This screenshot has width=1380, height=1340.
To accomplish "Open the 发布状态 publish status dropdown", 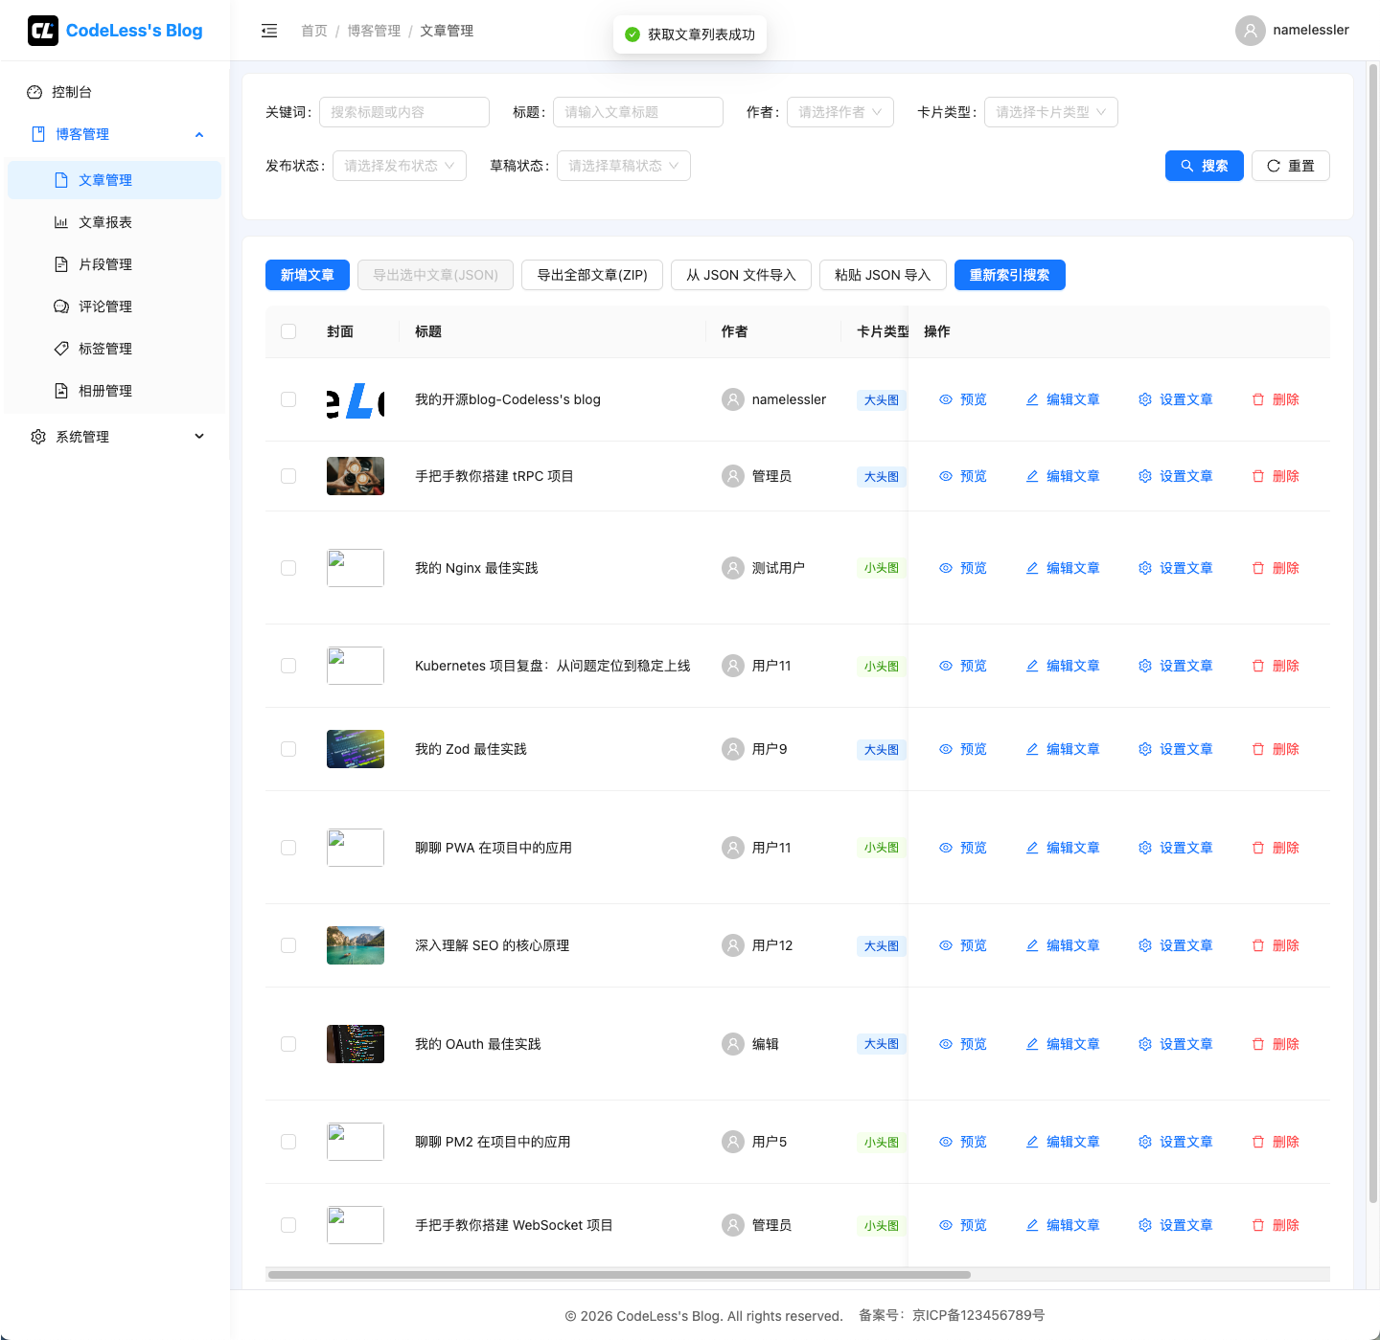I will (400, 166).
